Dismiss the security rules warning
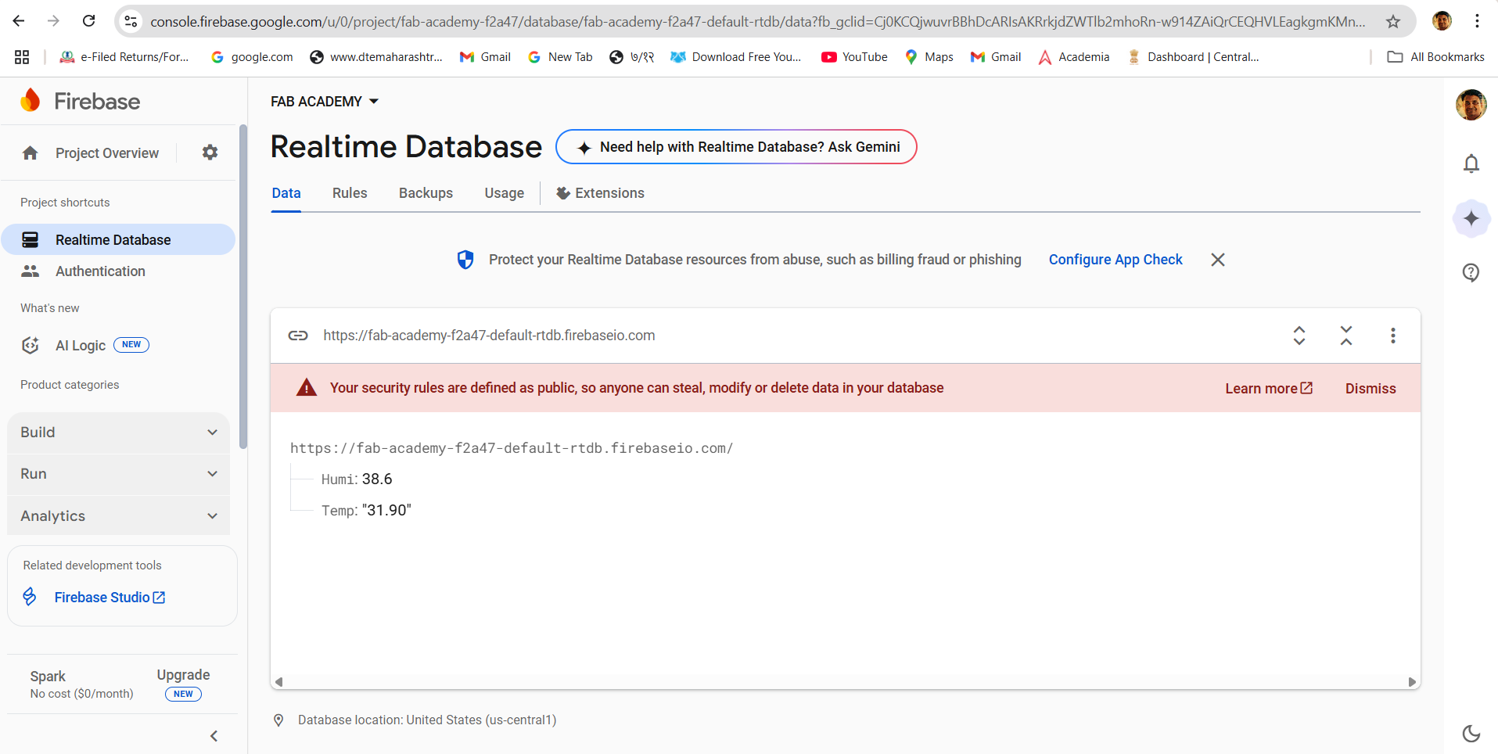This screenshot has width=1498, height=754. [1370, 389]
